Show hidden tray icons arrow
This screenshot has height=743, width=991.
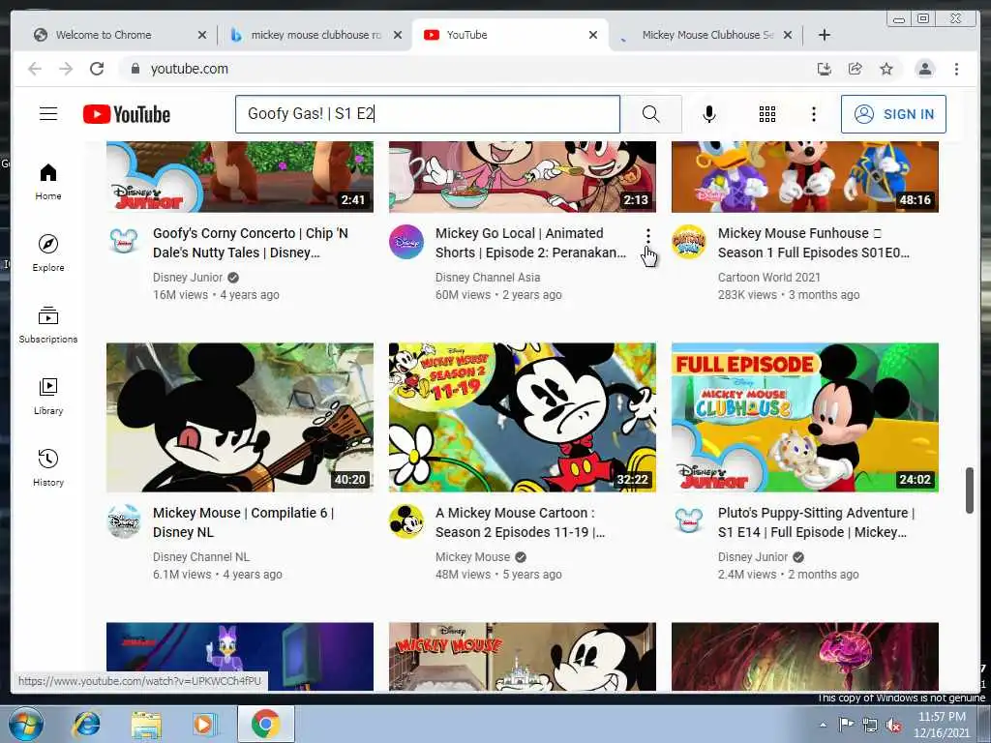(x=823, y=725)
